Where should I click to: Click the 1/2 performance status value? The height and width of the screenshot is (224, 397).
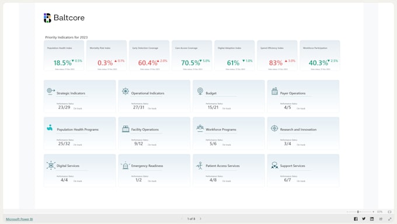138,180
